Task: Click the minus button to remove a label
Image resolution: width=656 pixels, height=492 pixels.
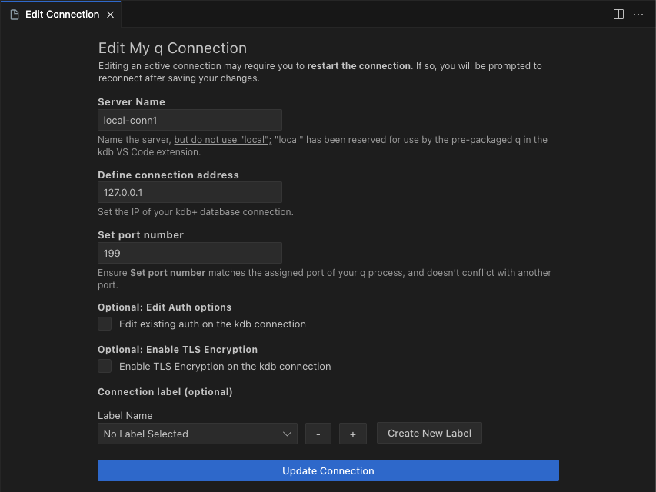Action: (318, 434)
